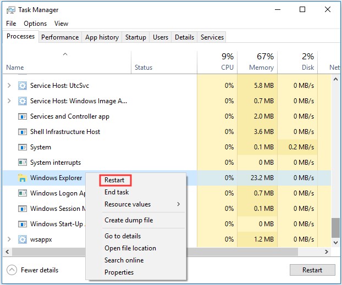The height and width of the screenshot is (285, 342).
Task: Collapse view with Fewer details
Action: pos(33,270)
